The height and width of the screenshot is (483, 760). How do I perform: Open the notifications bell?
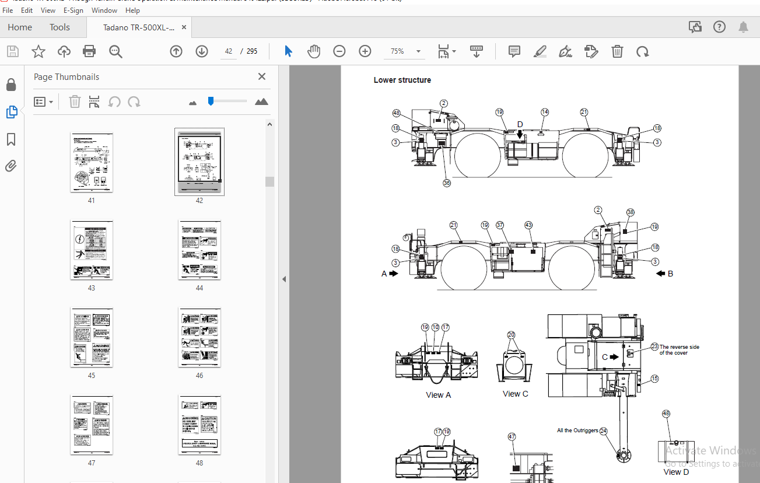coord(743,27)
